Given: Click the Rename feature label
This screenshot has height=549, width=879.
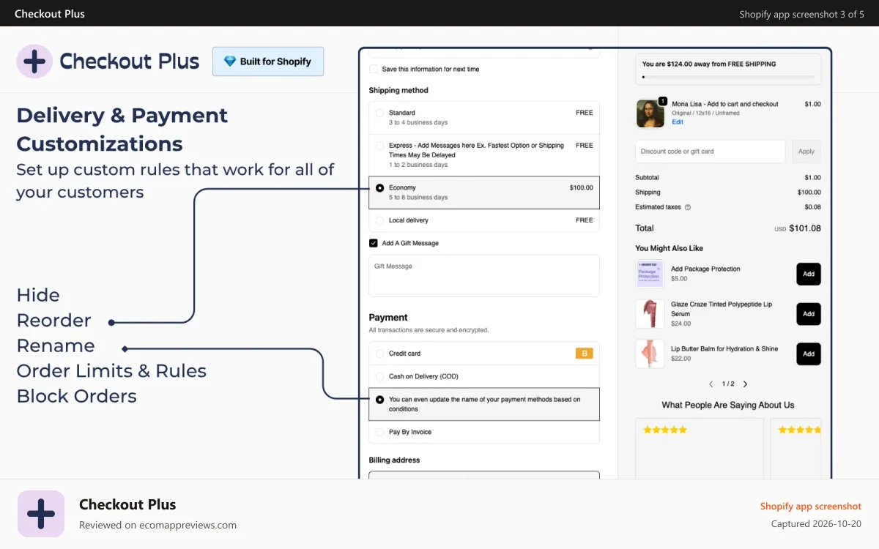Looking at the screenshot, I should pyautogui.click(x=56, y=346).
